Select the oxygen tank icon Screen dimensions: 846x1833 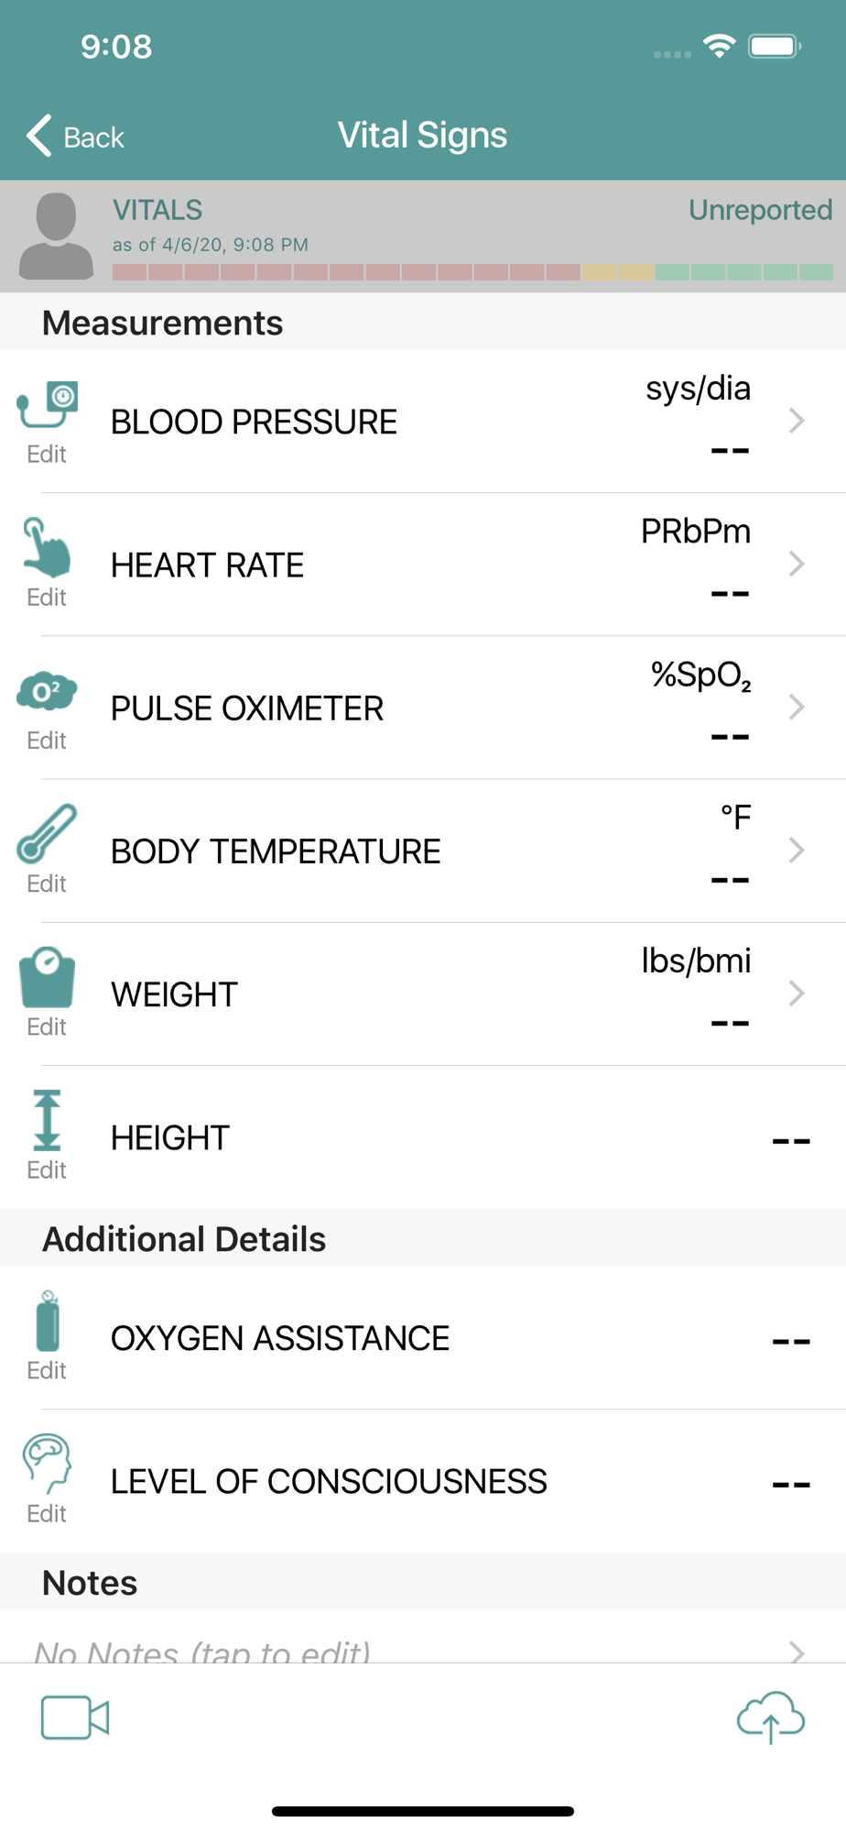pos(48,1321)
